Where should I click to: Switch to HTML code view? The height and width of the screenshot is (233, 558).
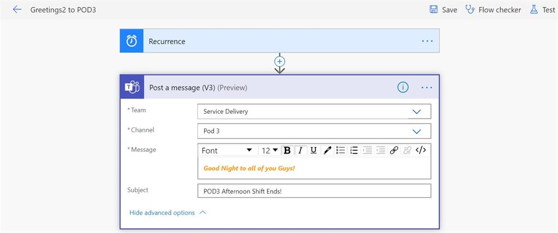click(x=421, y=150)
